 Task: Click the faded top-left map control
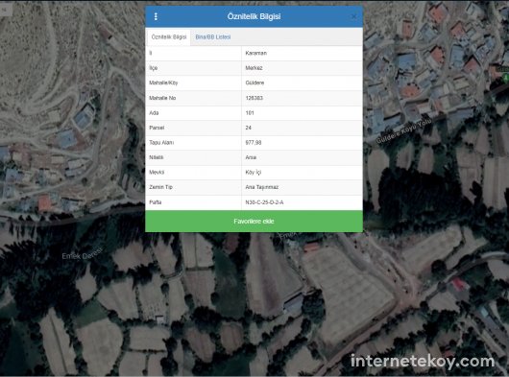tap(6, 10)
